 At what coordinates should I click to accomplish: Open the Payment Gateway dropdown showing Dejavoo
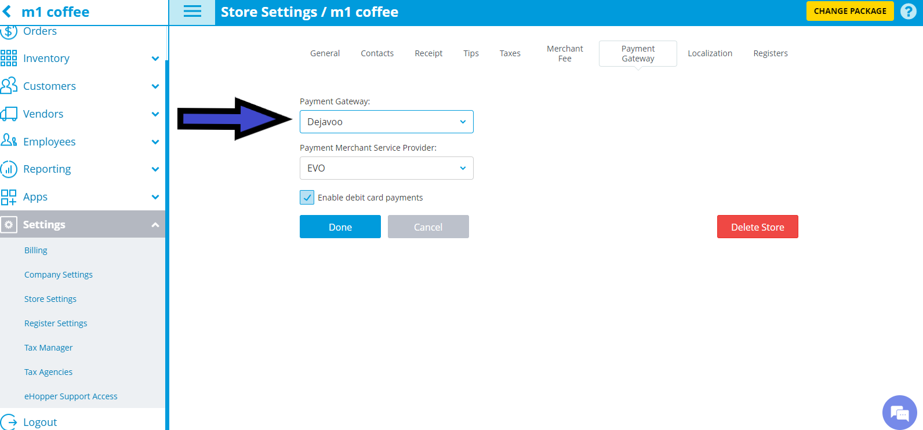[387, 122]
